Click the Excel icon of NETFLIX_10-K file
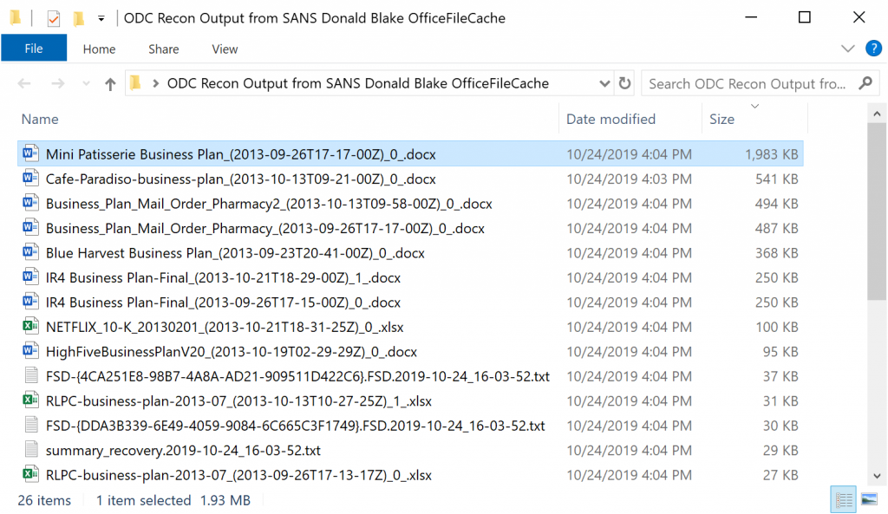This screenshot has width=888, height=514. [x=31, y=327]
